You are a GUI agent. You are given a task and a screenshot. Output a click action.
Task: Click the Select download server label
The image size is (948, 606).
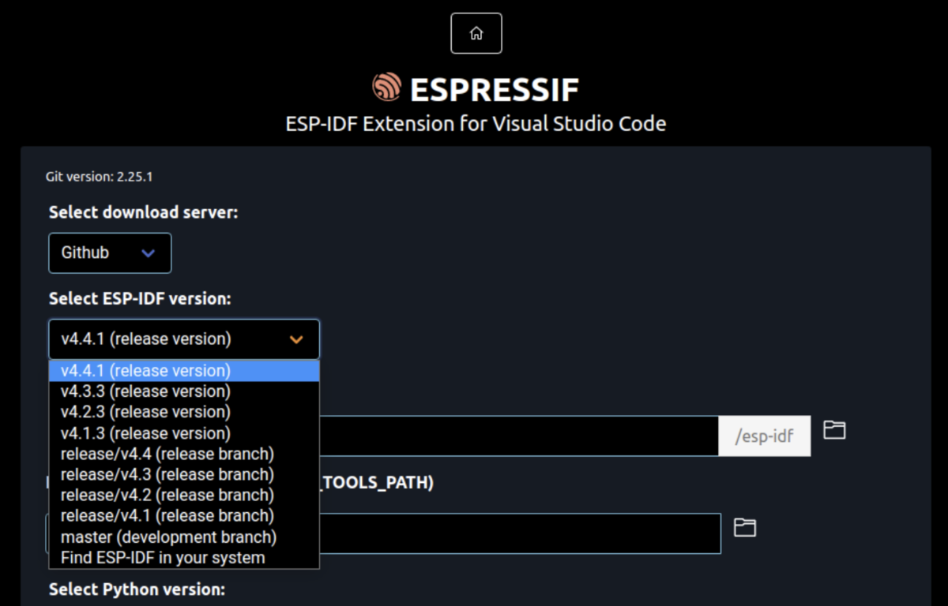(x=143, y=212)
